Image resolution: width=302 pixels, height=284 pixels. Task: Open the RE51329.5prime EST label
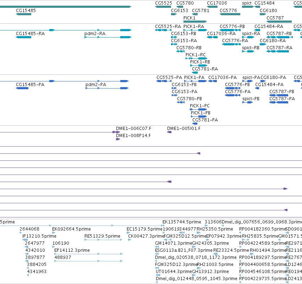click(102, 236)
